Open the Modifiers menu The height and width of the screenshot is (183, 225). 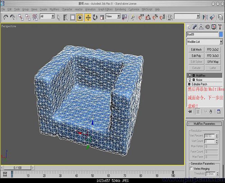(x=54, y=9)
